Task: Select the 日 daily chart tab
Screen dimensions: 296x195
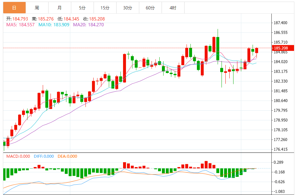Action: [14, 8]
